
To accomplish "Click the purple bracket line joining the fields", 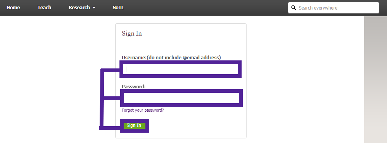I will click(102, 99).
